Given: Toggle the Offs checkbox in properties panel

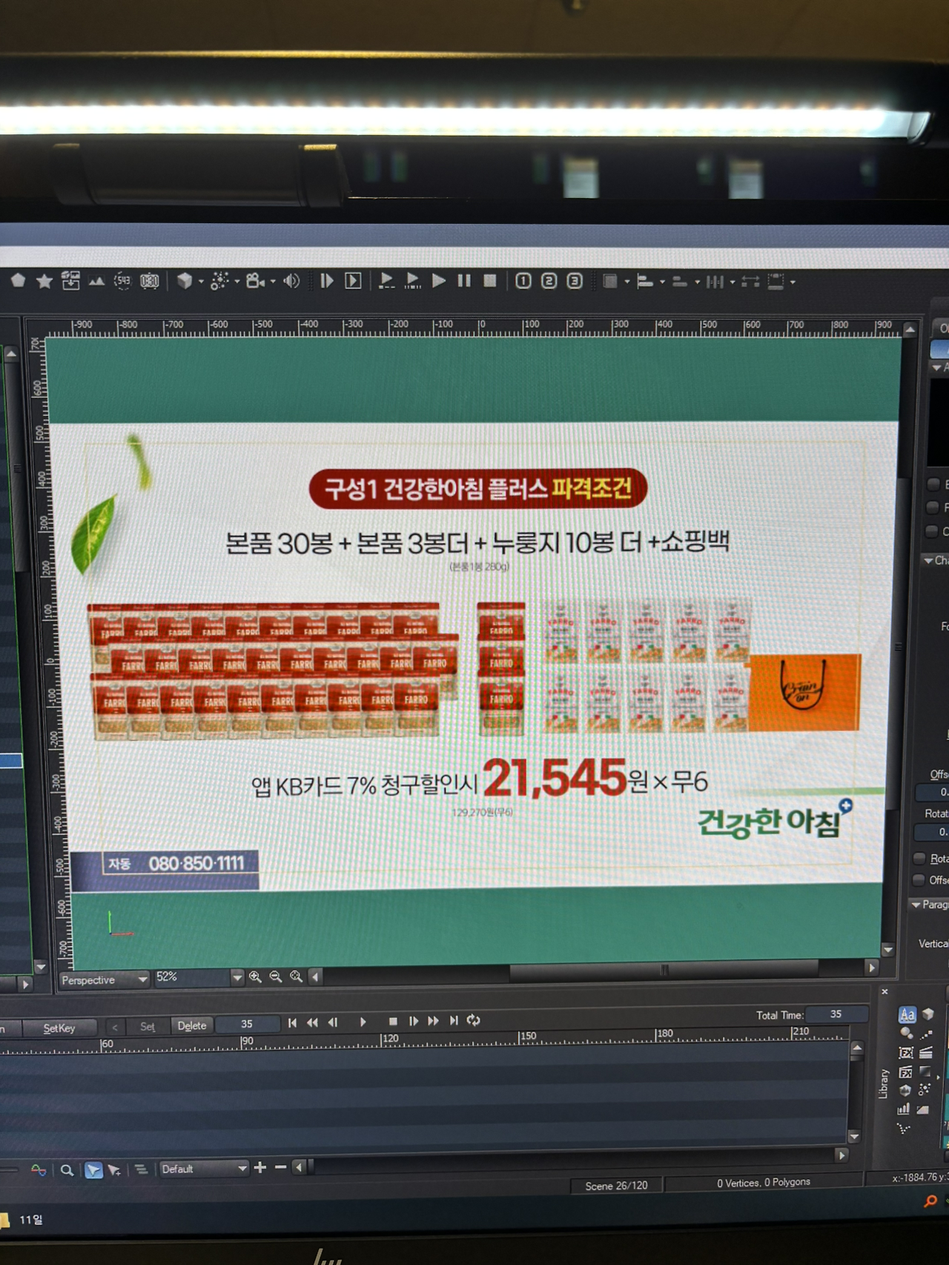Looking at the screenshot, I should point(919,879).
